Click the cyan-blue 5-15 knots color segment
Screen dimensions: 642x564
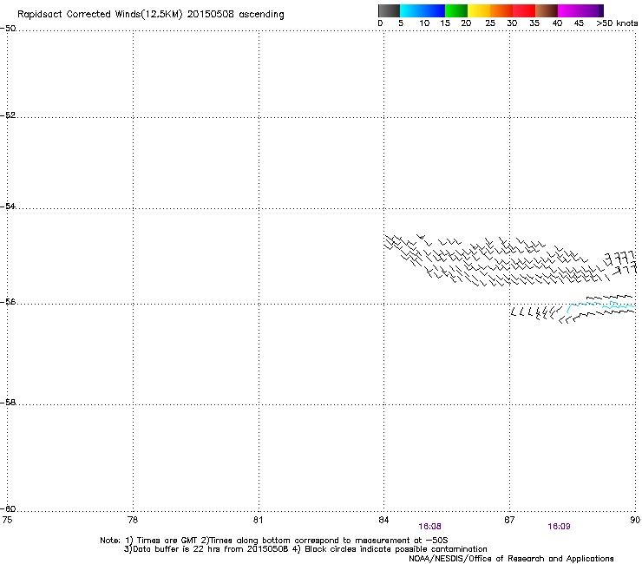click(423, 10)
